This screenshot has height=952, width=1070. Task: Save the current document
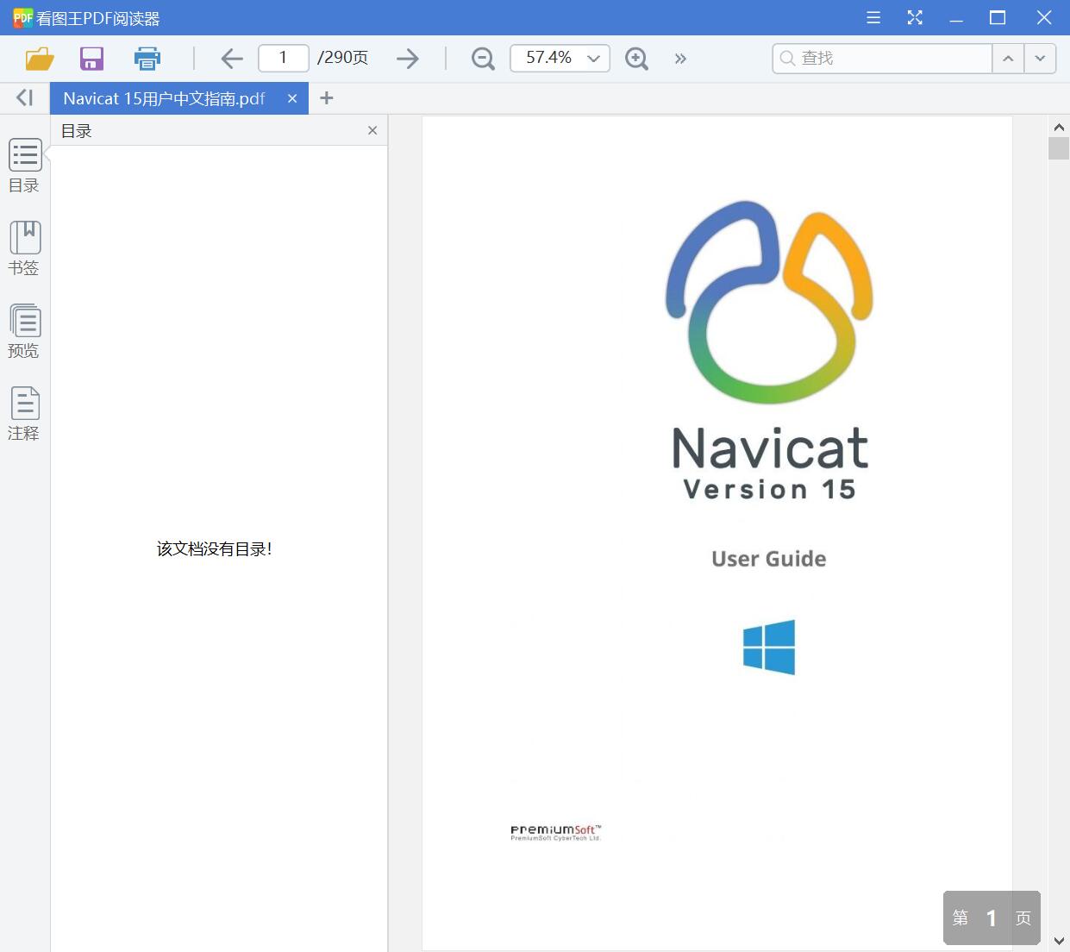91,59
